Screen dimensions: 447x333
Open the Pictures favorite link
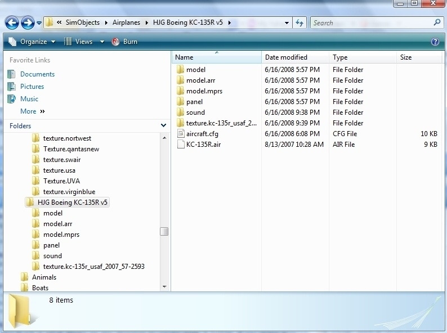coord(32,87)
